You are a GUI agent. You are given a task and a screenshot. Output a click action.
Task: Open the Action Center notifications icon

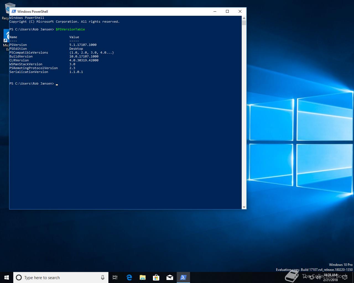pyautogui.click(x=345, y=277)
